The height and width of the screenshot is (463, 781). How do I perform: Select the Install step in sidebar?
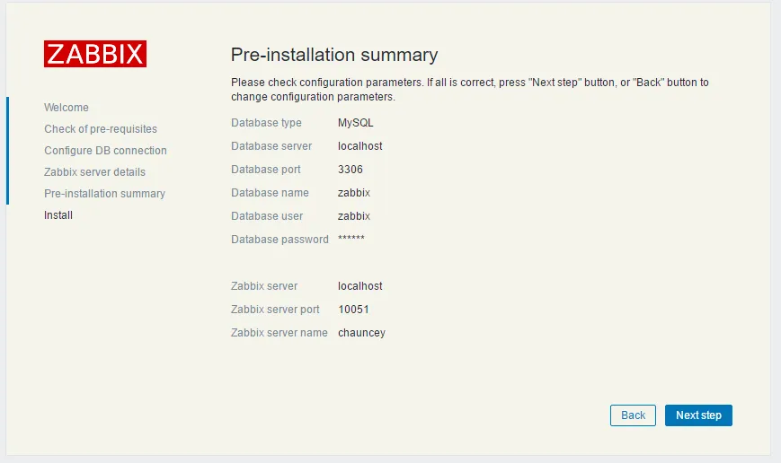click(x=58, y=215)
